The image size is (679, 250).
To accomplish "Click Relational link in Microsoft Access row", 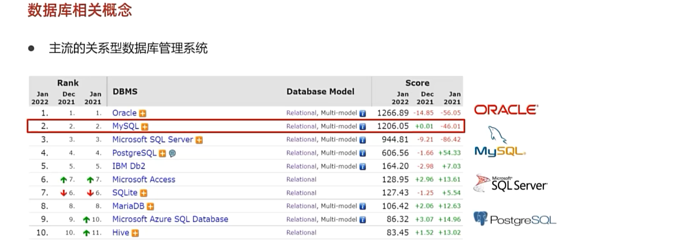I will 302,179.
